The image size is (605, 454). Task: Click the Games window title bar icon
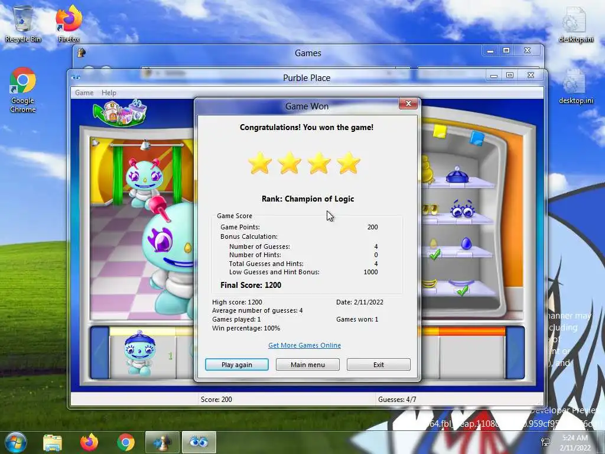click(82, 53)
